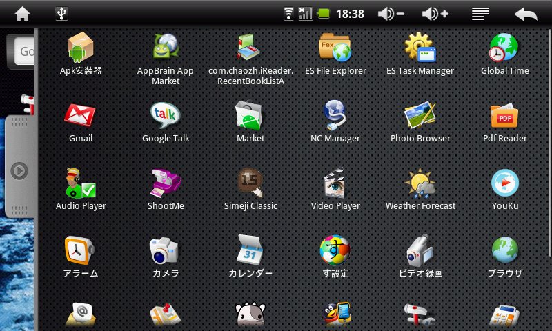The width and height of the screenshot is (552, 331).
Task: Open the email envelope app in bottom row
Action: 81,315
